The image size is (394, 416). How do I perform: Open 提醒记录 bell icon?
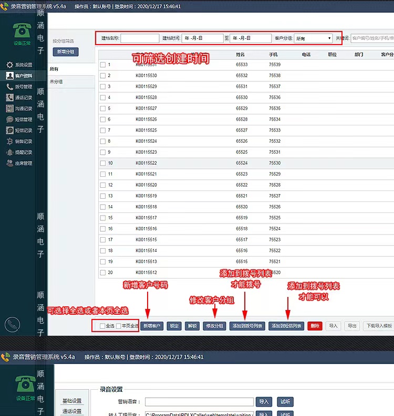coord(10,152)
